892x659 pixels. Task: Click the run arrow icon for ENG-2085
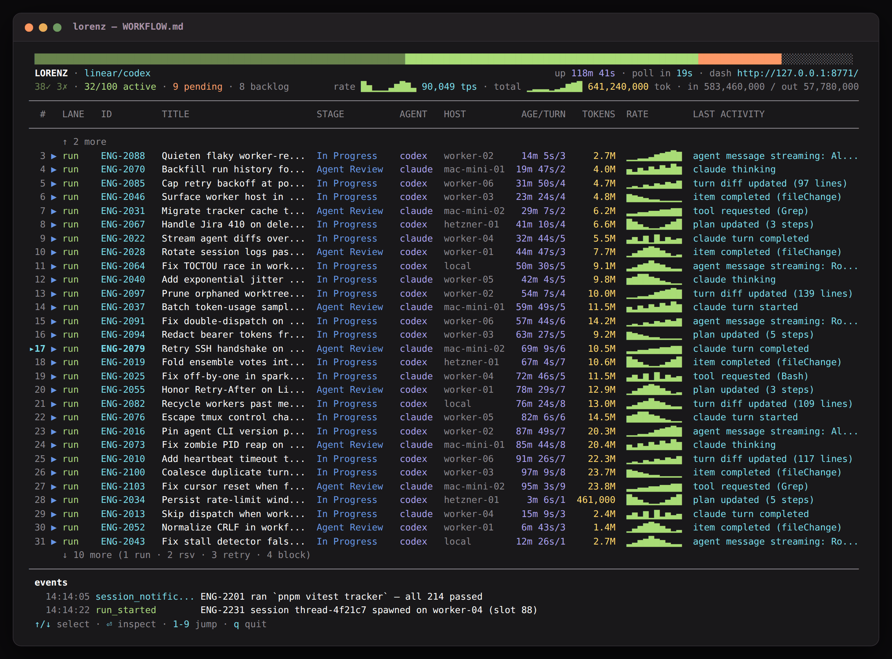(x=54, y=184)
